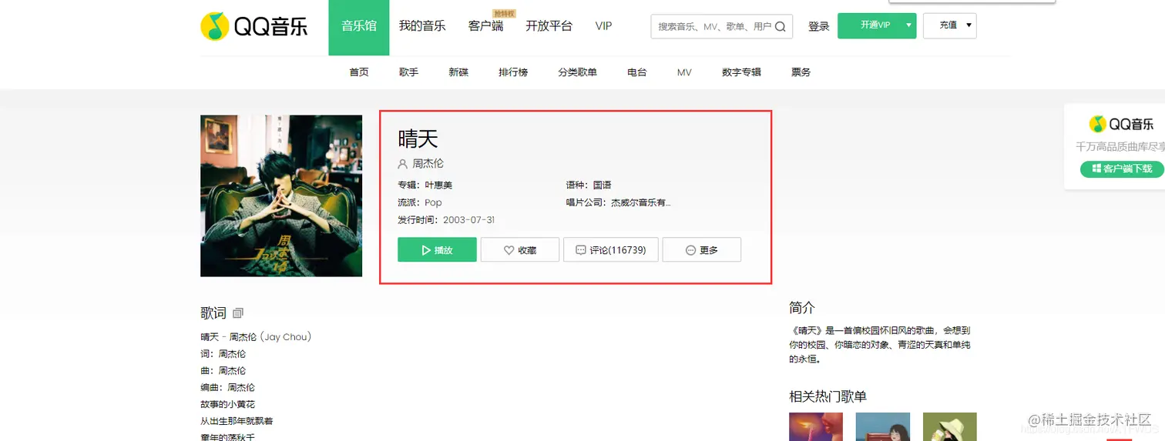Open the first related playlist thumbnail
This screenshot has height=441, width=1165.
click(816, 426)
